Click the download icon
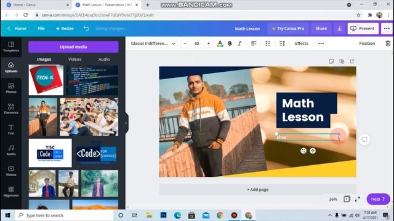The image size is (394, 221). [x=339, y=29]
